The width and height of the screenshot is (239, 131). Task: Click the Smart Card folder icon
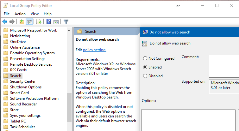click(x=6, y=93)
